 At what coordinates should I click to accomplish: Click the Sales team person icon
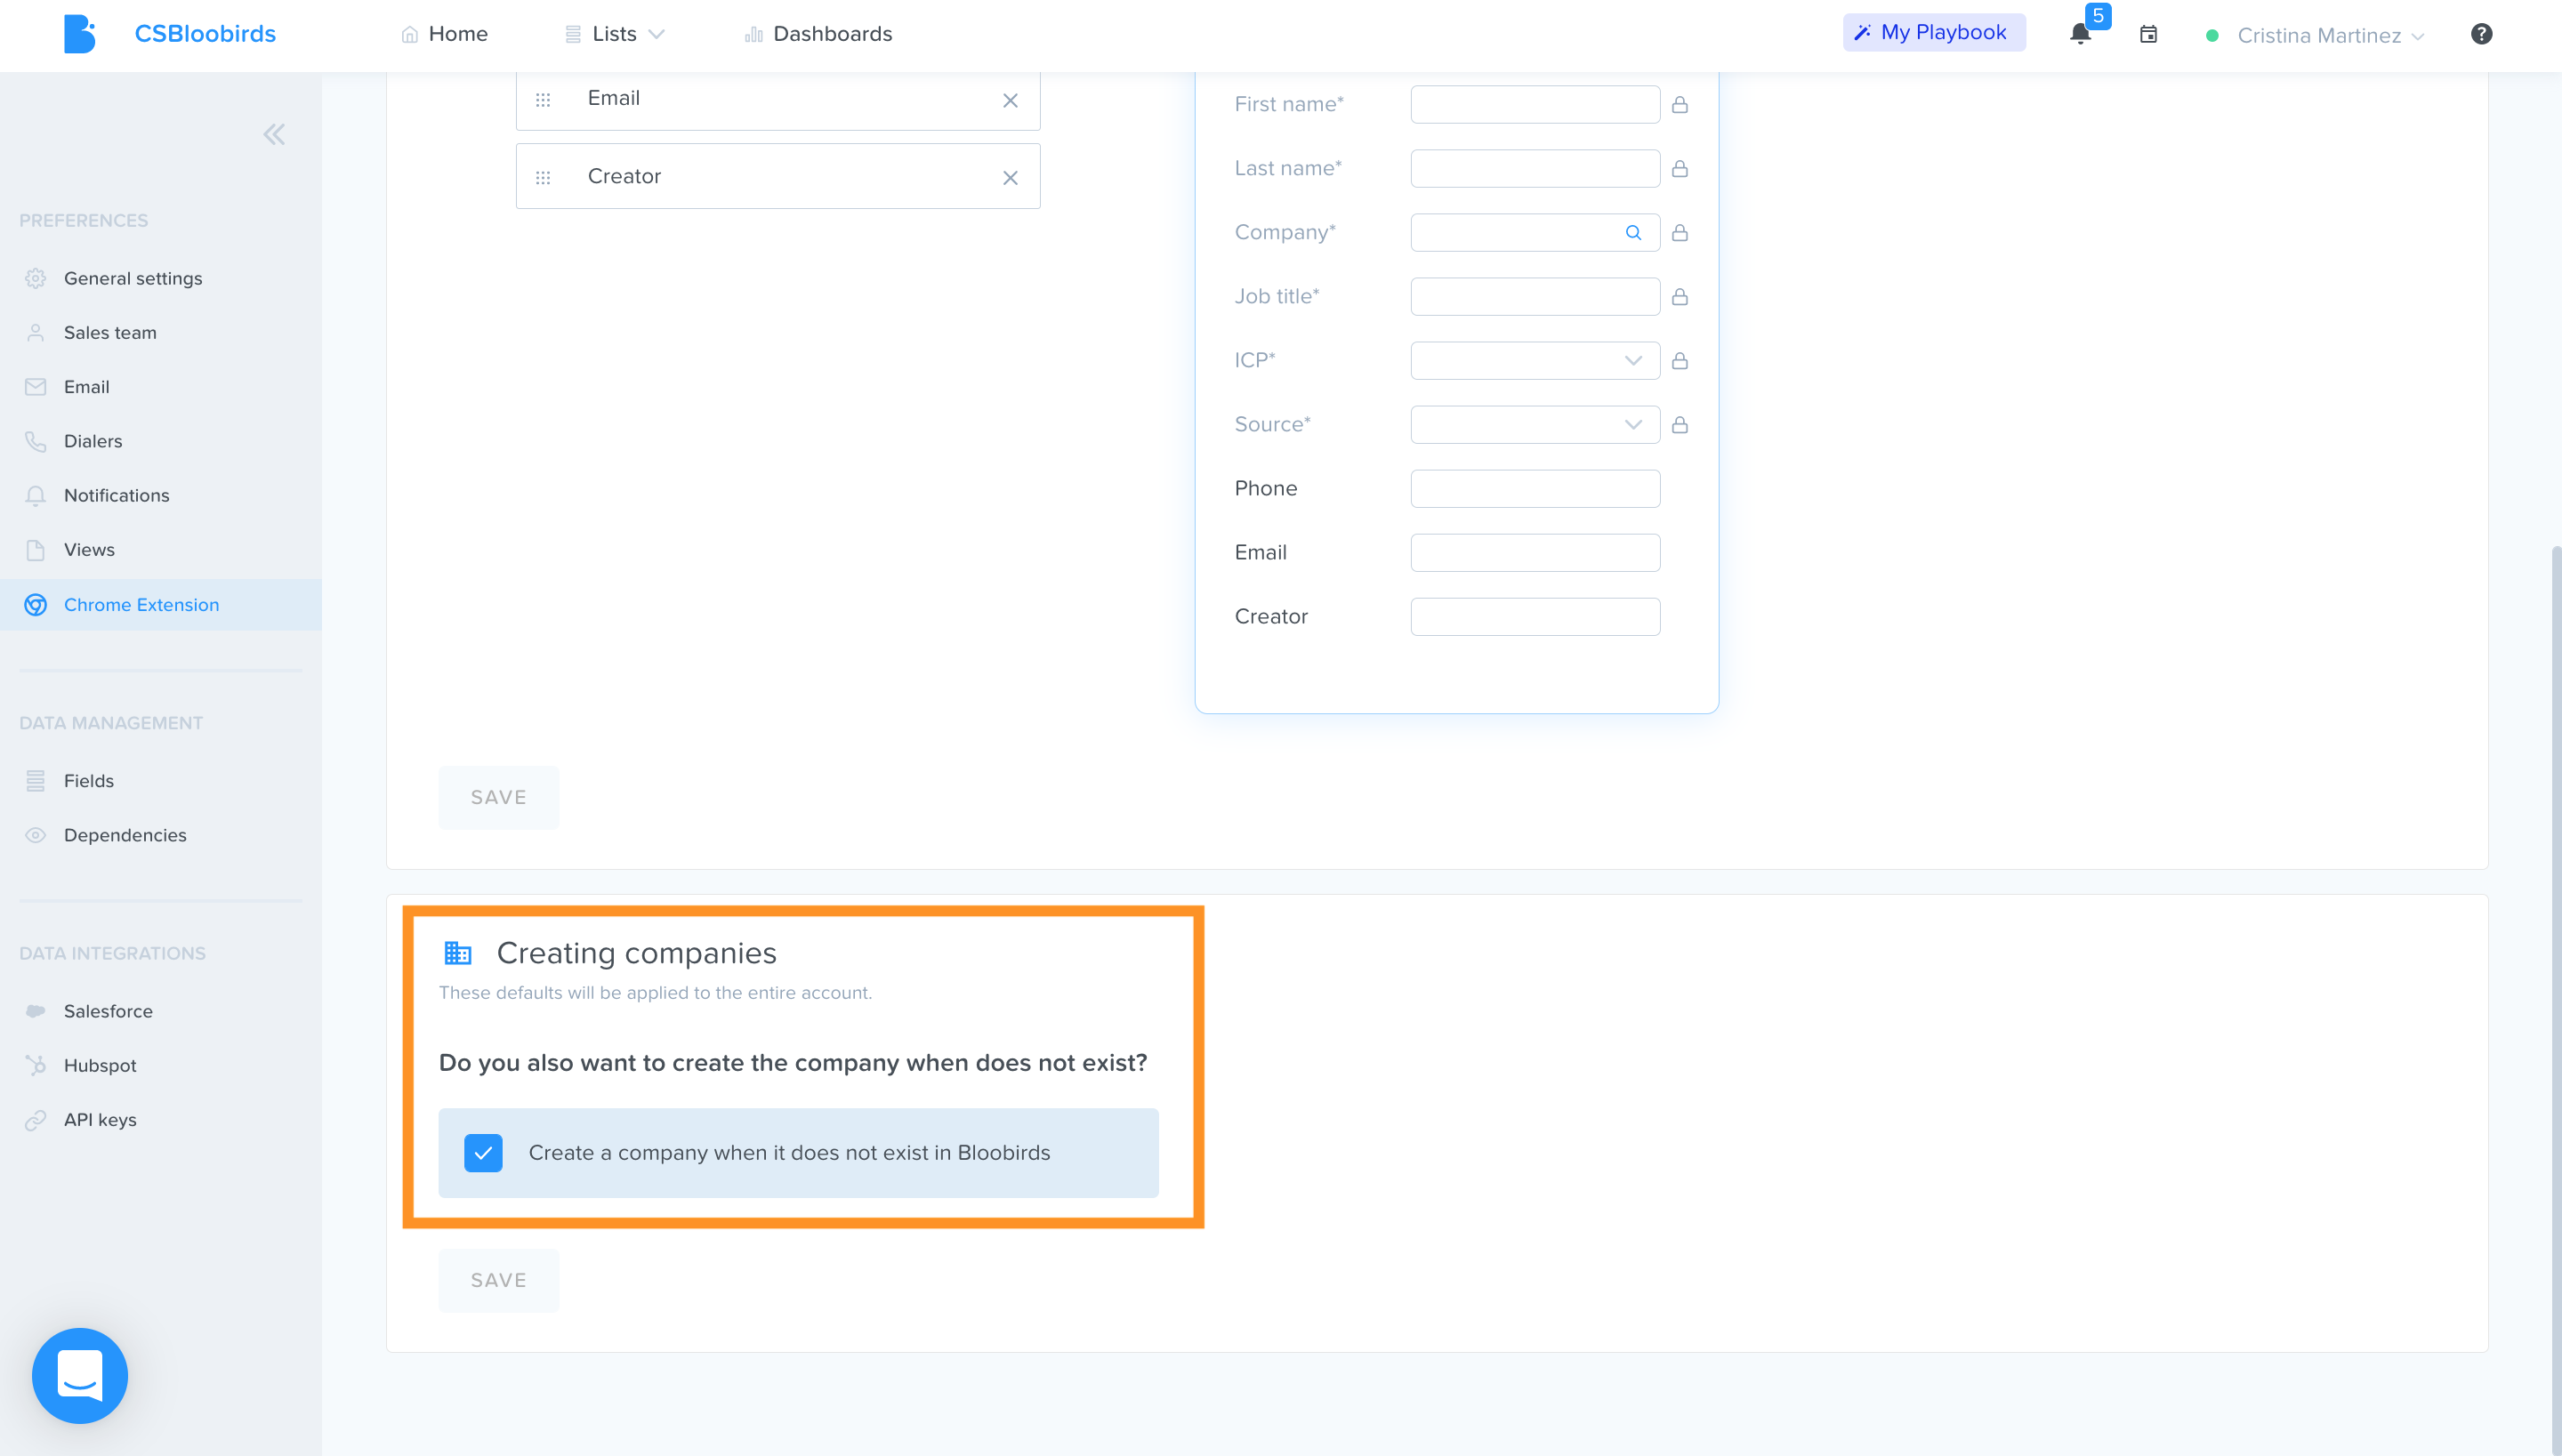[36, 333]
